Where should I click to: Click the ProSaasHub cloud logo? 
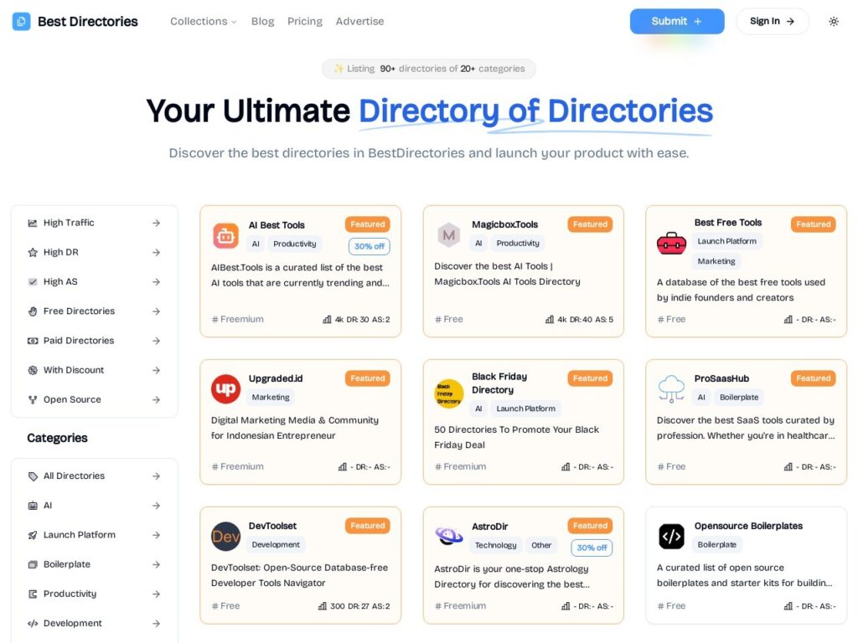point(671,388)
